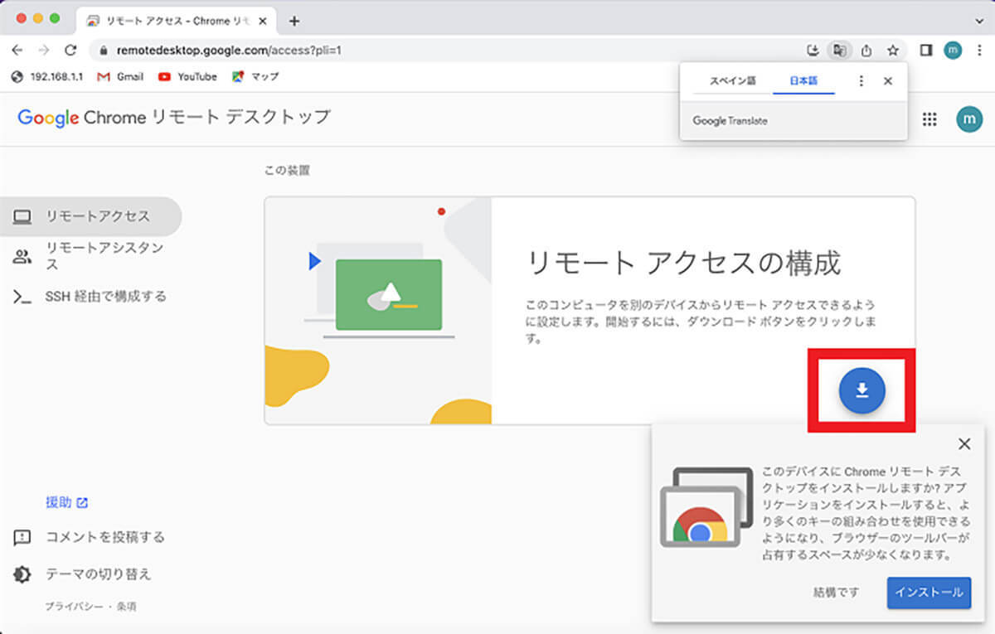Select the リモート アクセス browser tab
This screenshot has width=995, height=634.
177,21
